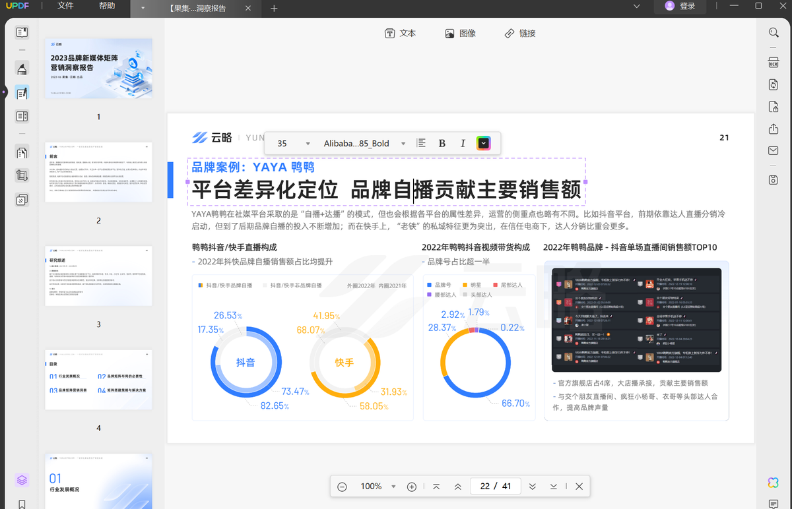Viewport: 792px width, 509px height.
Task: Go to the first page
Action: click(436, 487)
